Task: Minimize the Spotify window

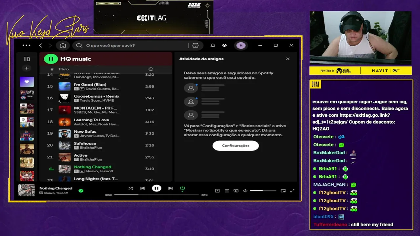Action: click(260, 45)
